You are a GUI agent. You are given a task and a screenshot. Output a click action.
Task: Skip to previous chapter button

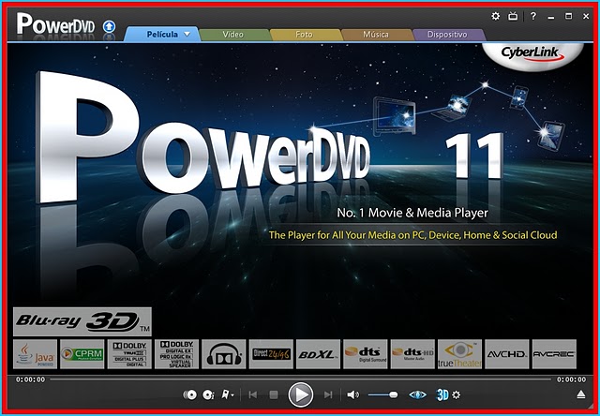tap(252, 394)
